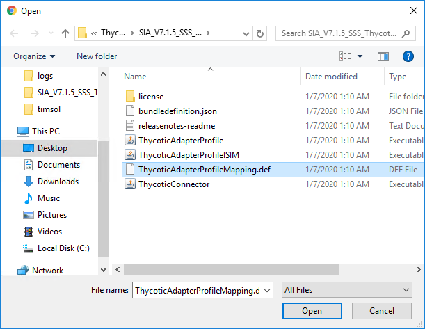Image resolution: width=425 pixels, height=329 pixels.
Task: Open Pictures in navigation pane
Action: point(45,215)
